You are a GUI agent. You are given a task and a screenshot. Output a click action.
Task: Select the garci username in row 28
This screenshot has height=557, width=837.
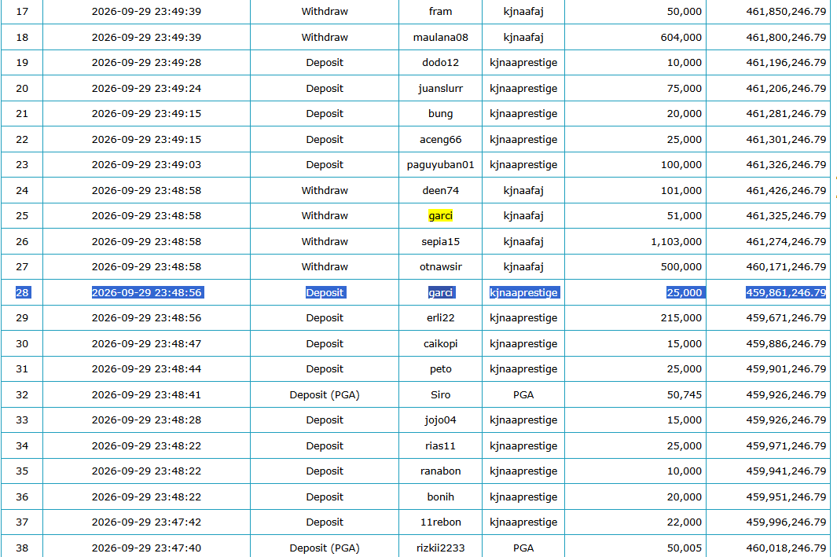click(x=440, y=292)
